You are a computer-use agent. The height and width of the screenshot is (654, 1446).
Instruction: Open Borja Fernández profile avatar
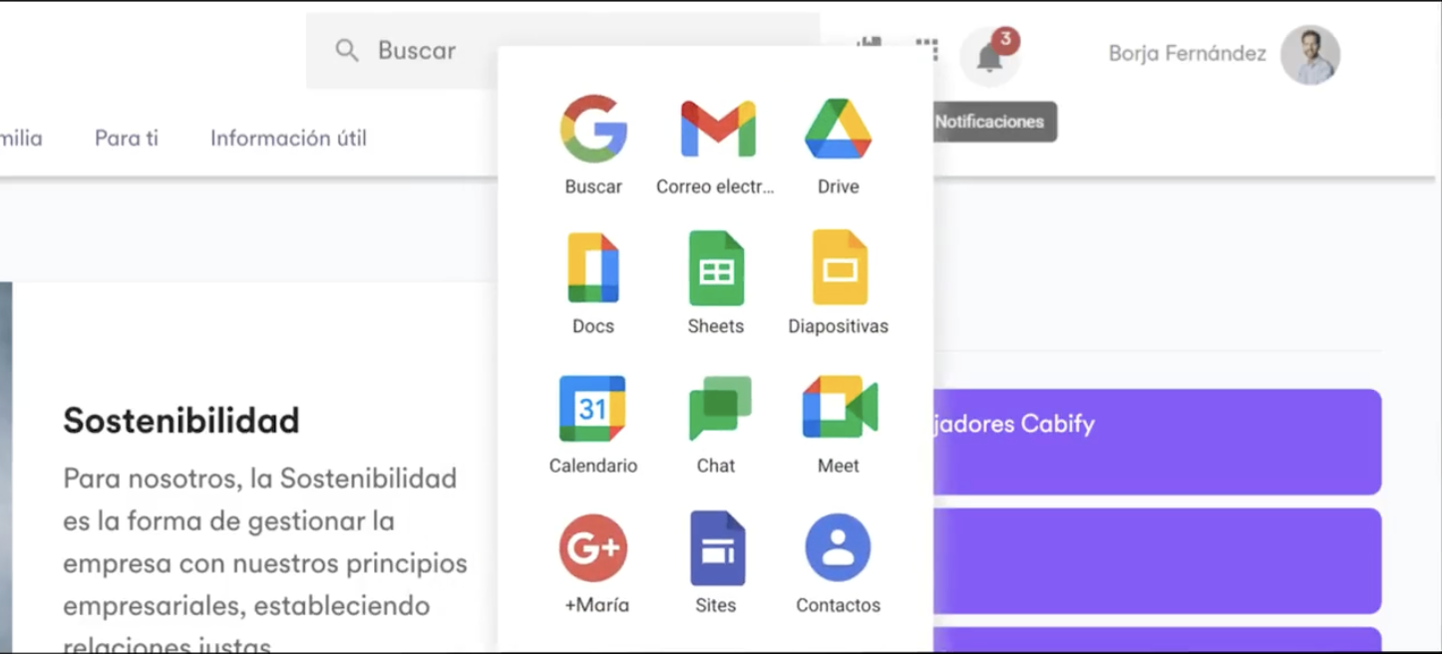point(1310,55)
